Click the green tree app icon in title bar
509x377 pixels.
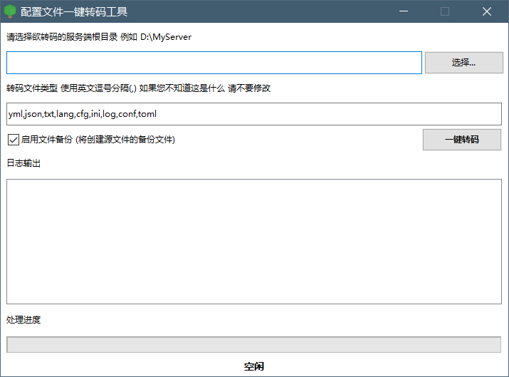click(x=10, y=11)
